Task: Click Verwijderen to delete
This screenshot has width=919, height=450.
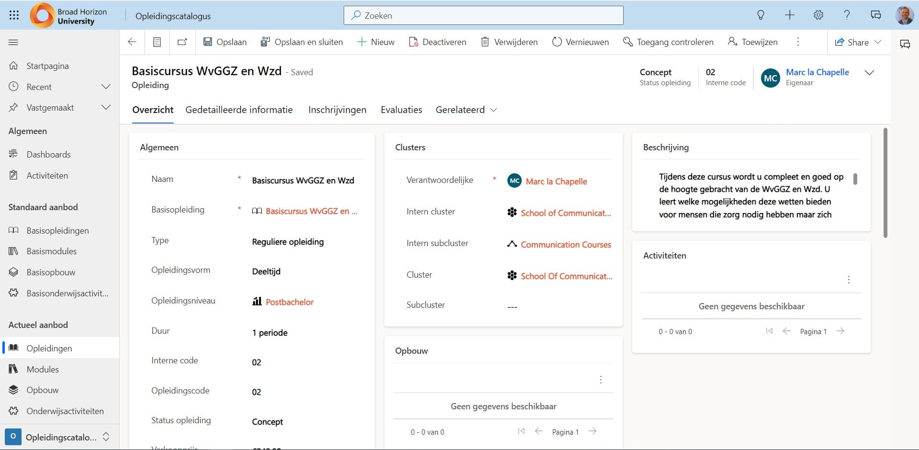Action: (x=509, y=42)
